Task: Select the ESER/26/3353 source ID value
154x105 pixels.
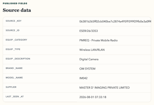Action: click(88, 31)
